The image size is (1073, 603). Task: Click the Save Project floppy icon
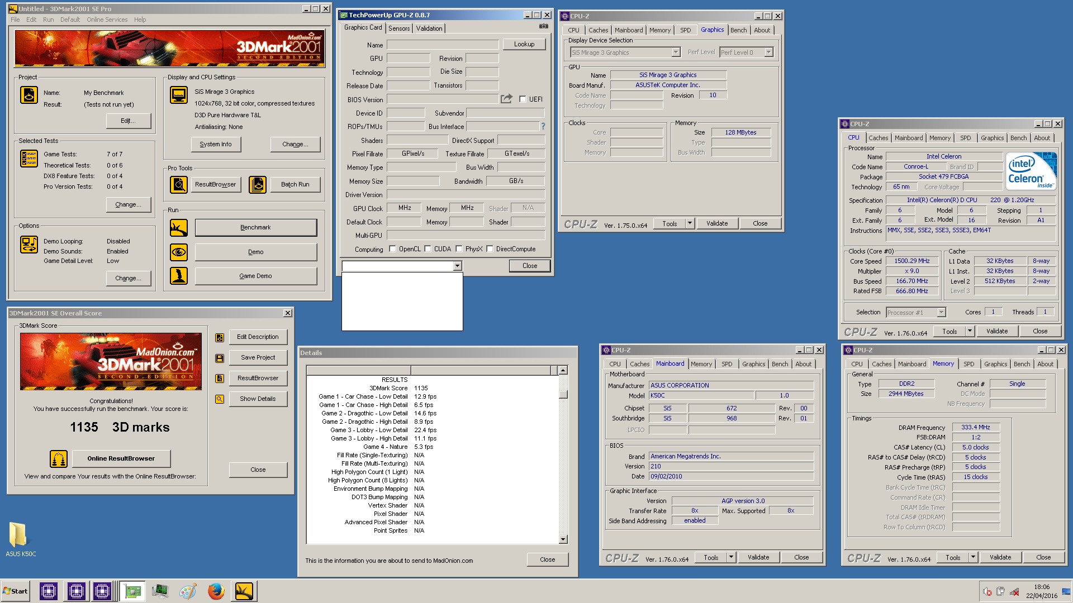[x=220, y=358]
